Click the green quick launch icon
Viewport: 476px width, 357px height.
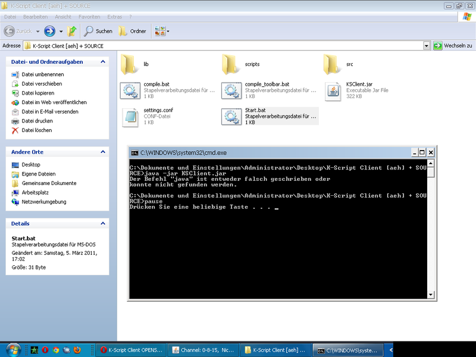(35, 350)
